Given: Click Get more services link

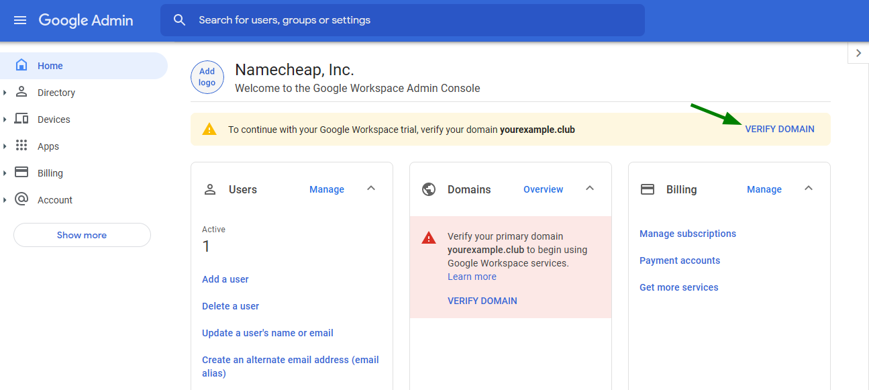Looking at the screenshot, I should tap(679, 287).
